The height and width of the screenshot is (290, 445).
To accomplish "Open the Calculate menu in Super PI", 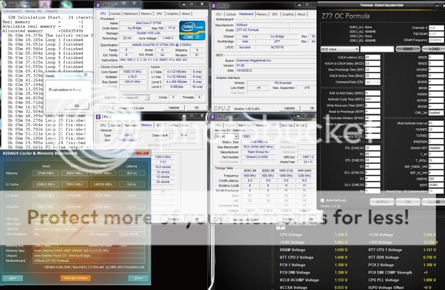I will coord(12,11).
